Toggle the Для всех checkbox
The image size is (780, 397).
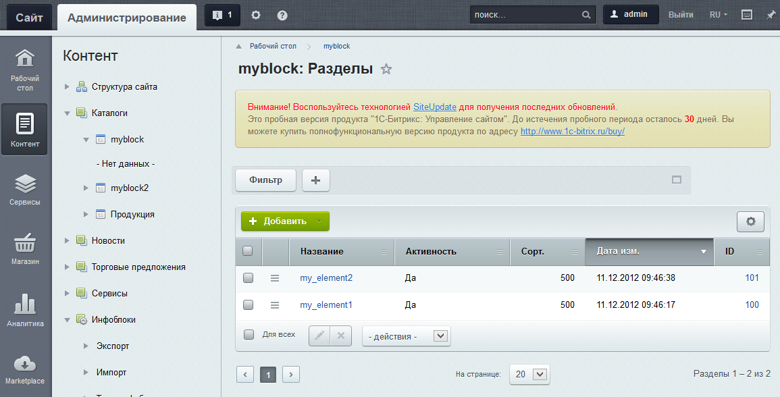tap(249, 334)
